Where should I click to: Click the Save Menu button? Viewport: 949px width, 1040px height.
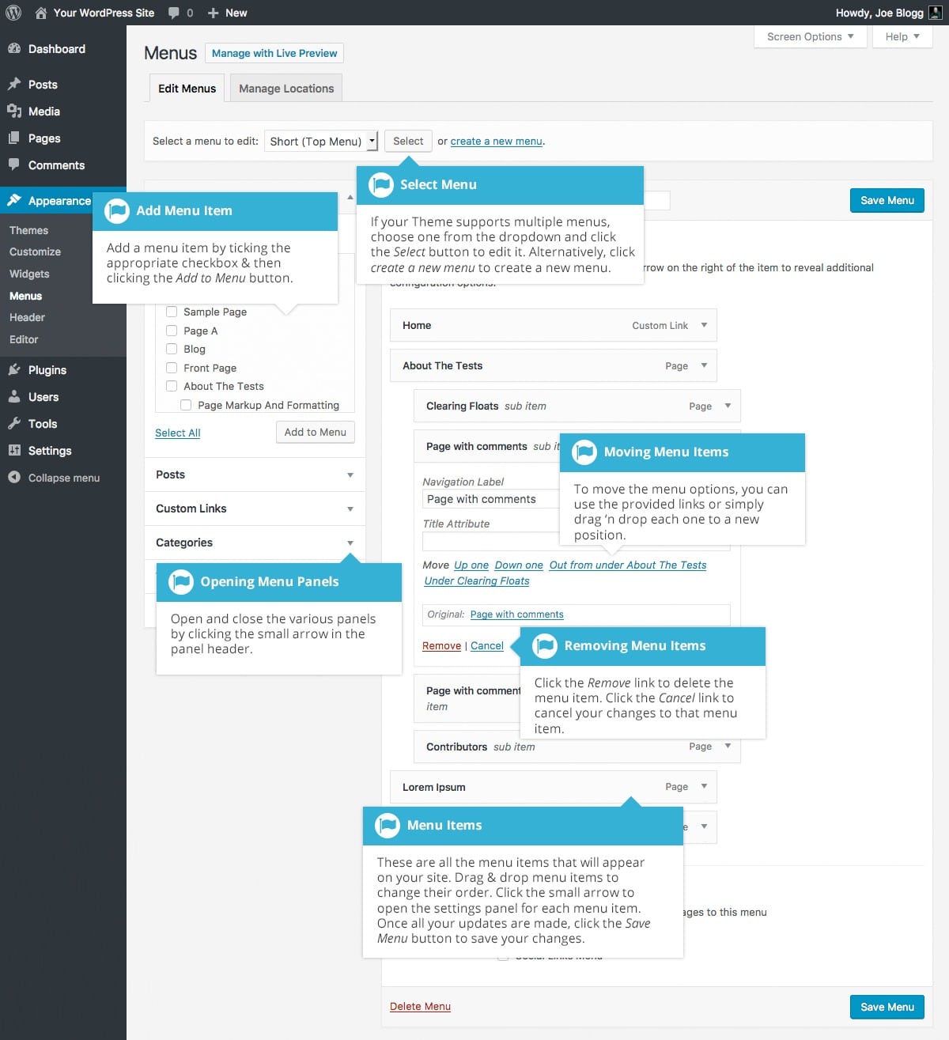[887, 200]
